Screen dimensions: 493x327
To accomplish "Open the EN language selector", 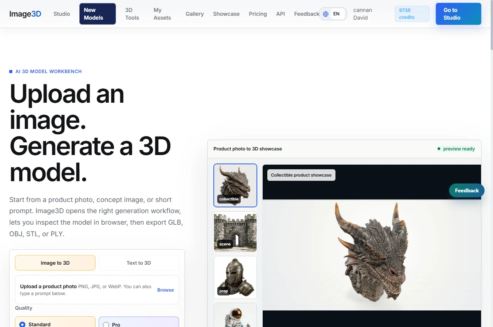I will coord(333,14).
